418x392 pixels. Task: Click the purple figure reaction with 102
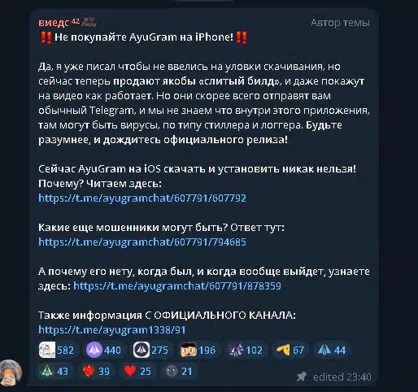click(x=246, y=350)
